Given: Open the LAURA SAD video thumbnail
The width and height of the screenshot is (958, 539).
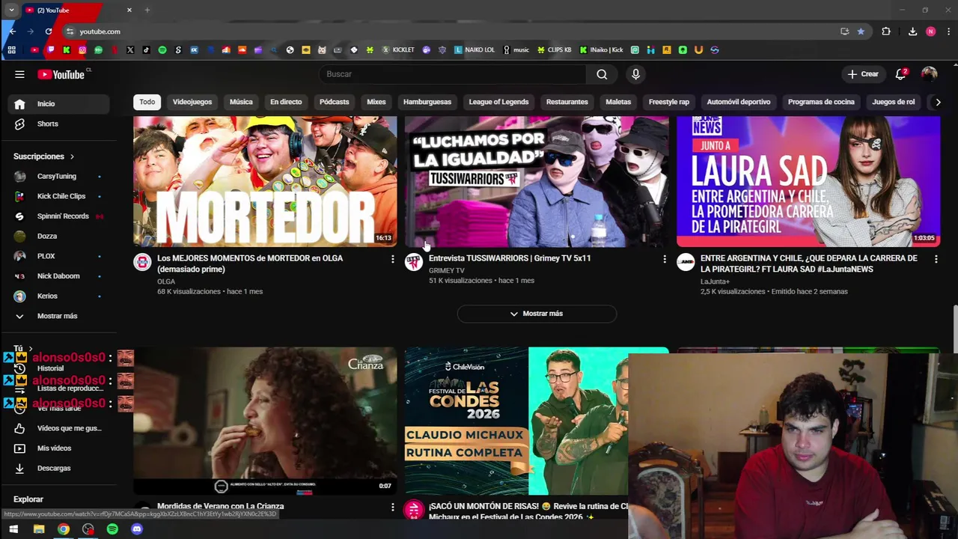Looking at the screenshot, I should click(x=808, y=181).
